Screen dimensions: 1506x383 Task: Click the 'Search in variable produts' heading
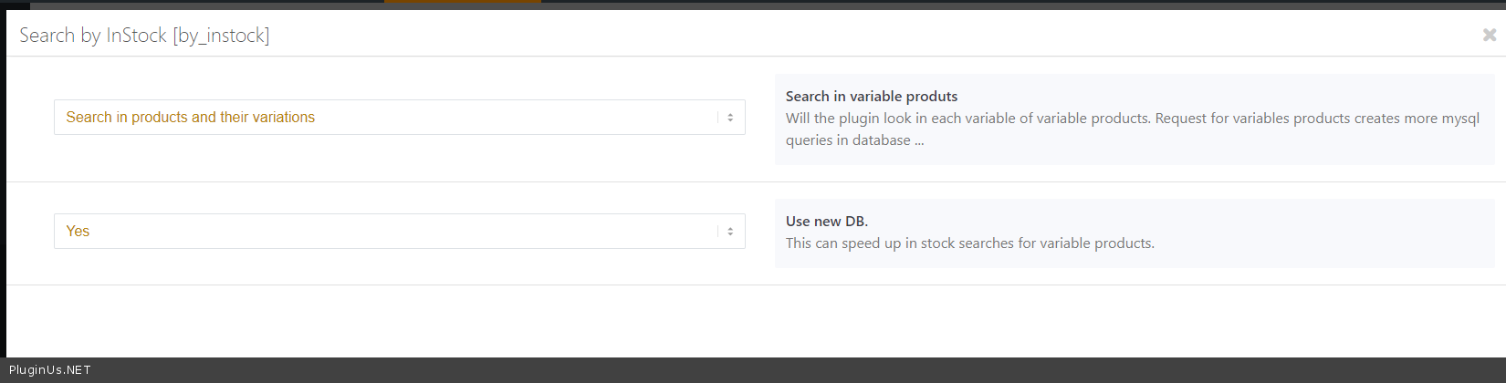coord(871,97)
